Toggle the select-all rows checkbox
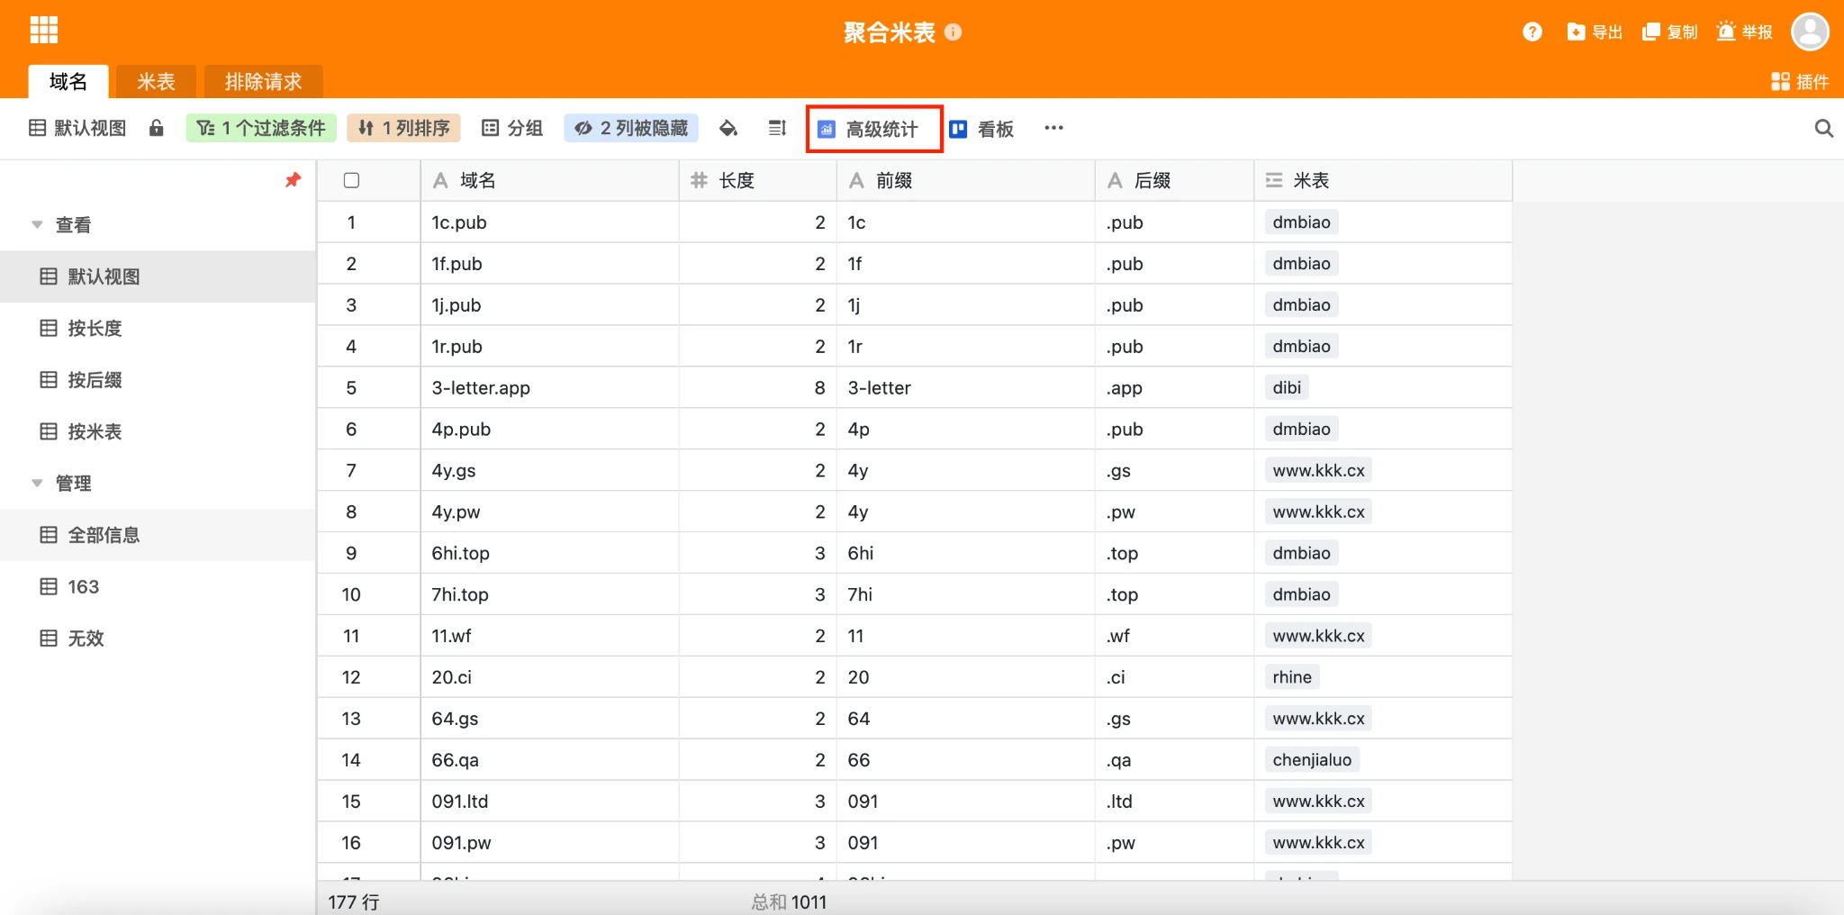1844x915 pixels. pos(351,180)
